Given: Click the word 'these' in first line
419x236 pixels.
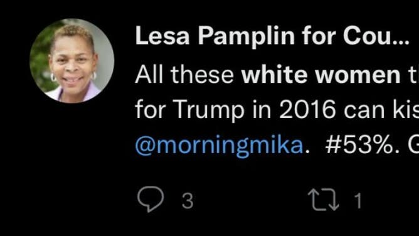Looking at the screenshot, I should [x=202, y=75].
